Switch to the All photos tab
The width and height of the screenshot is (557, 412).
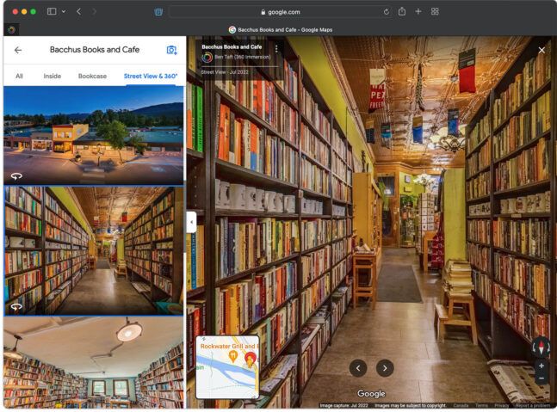click(19, 76)
